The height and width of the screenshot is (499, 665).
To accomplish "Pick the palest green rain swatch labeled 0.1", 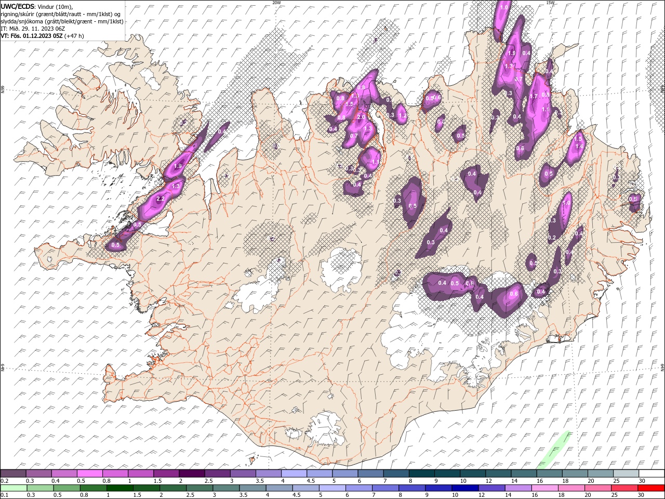I will click(14, 488).
